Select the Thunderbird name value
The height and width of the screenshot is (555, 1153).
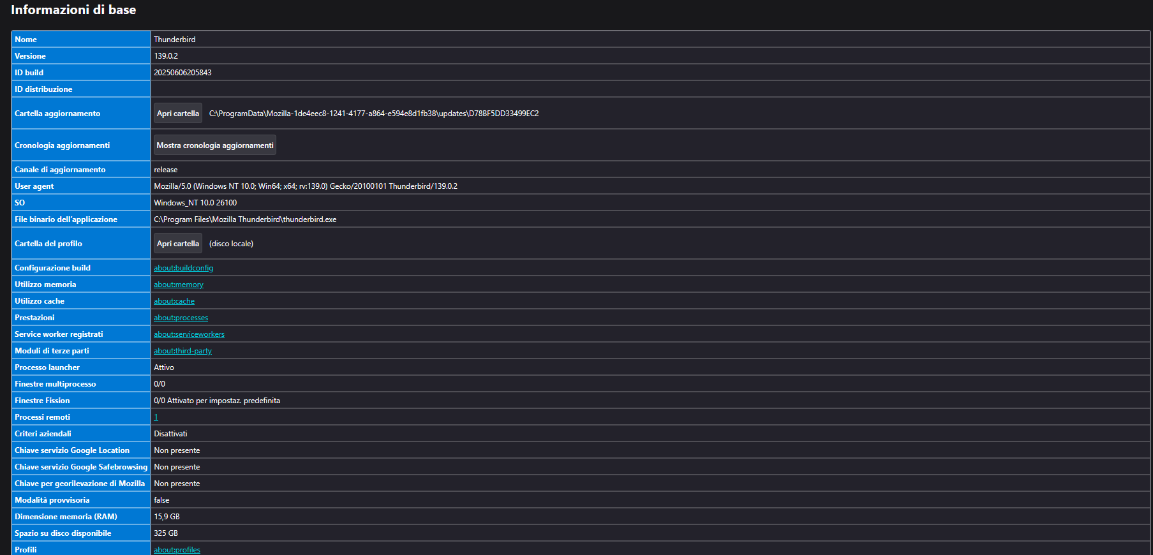[175, 40]
